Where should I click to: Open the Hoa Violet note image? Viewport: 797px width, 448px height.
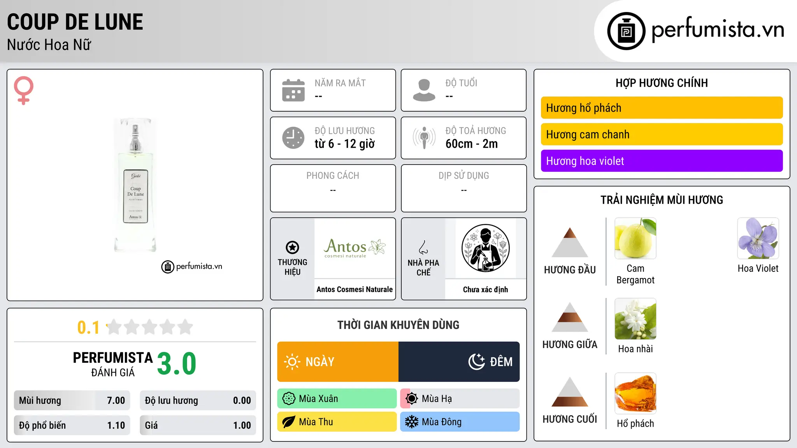[758, 238]
